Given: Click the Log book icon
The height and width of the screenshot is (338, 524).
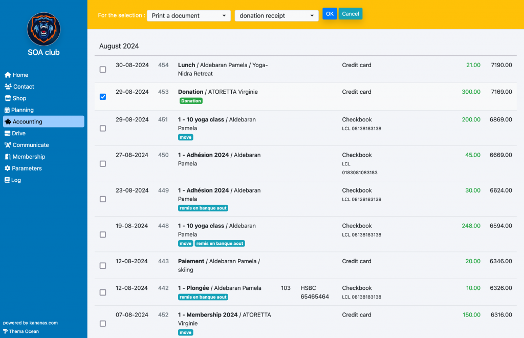Looking at the screenshot, I should (x=7, y=180).
